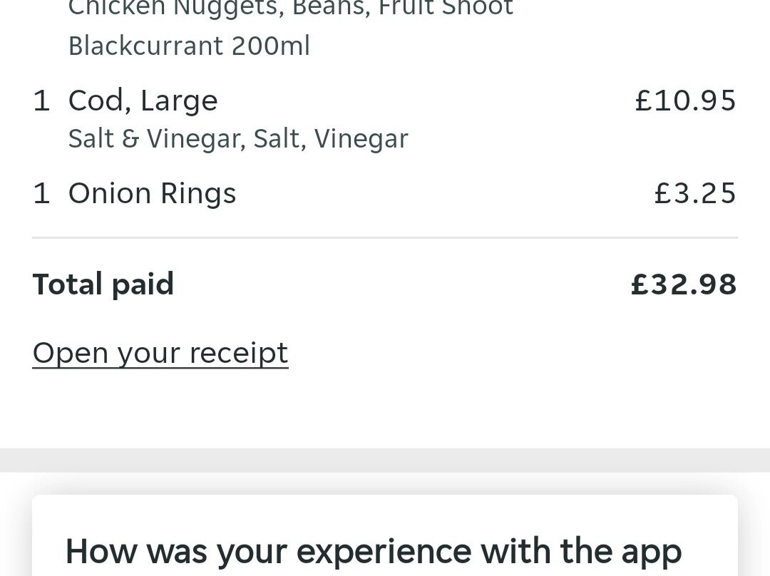Tap blank area of the white feedback card

(x=385, y=515)
